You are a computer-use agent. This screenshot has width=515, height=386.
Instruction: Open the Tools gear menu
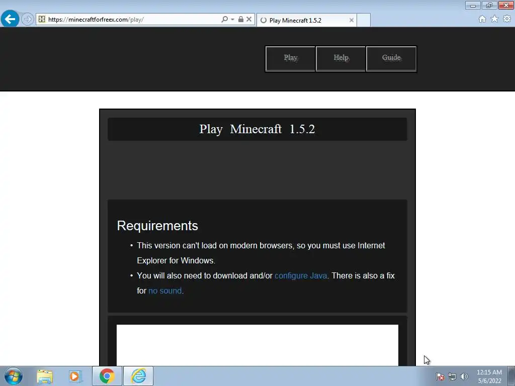(x=507, y=19)
